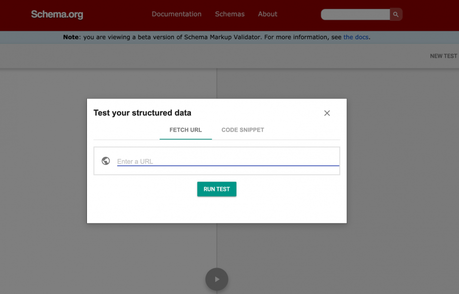The image size is (459, 294).
Task: Select the Fetch URL tab
Action: click(x=186, y=130)
